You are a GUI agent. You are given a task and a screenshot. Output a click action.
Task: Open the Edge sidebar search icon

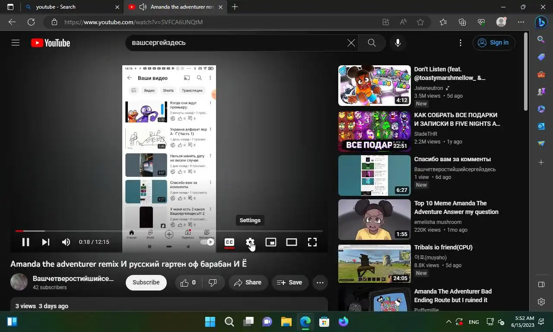541,39
